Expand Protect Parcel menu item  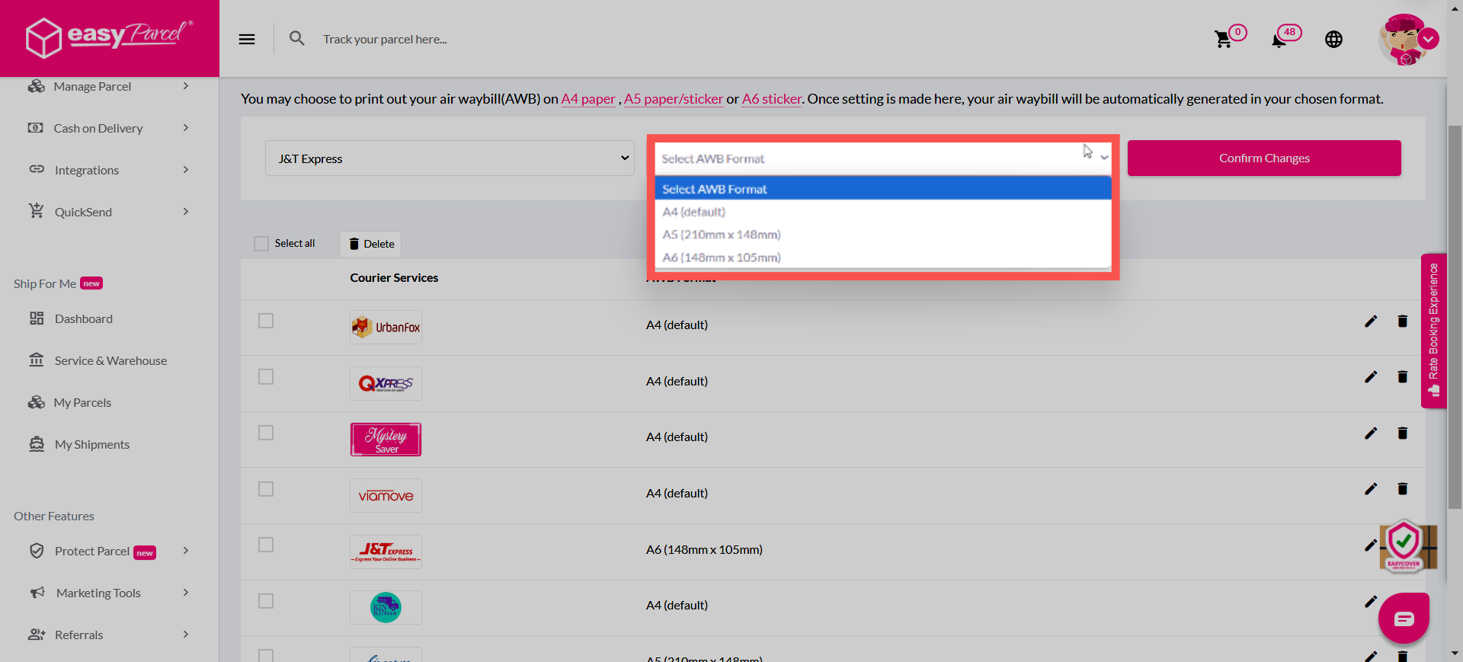(108, 551)
